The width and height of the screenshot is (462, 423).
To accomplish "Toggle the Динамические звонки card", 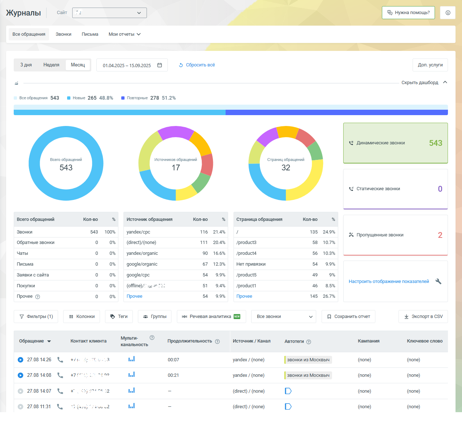I will click(x=396, y=143).
